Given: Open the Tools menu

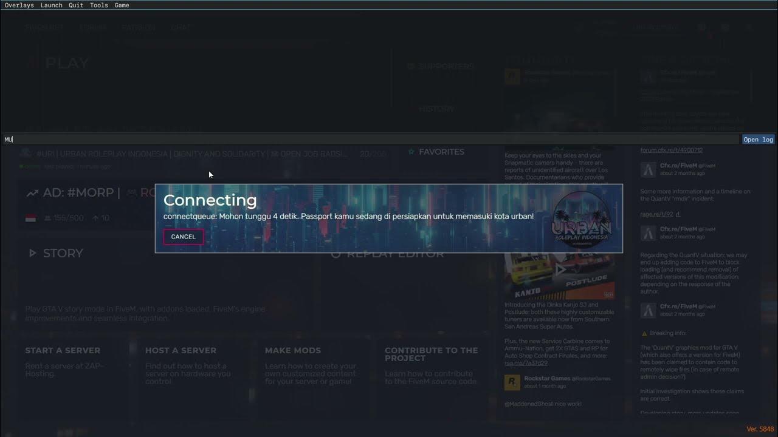Looking at the screenshot, I should click(x=98, y=5).
